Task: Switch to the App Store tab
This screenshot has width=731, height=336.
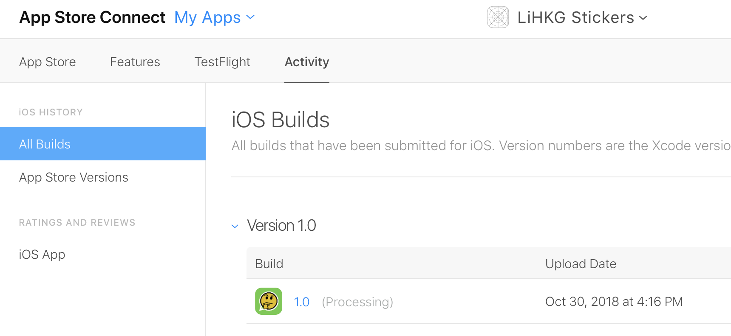Action: pos(48,62)
